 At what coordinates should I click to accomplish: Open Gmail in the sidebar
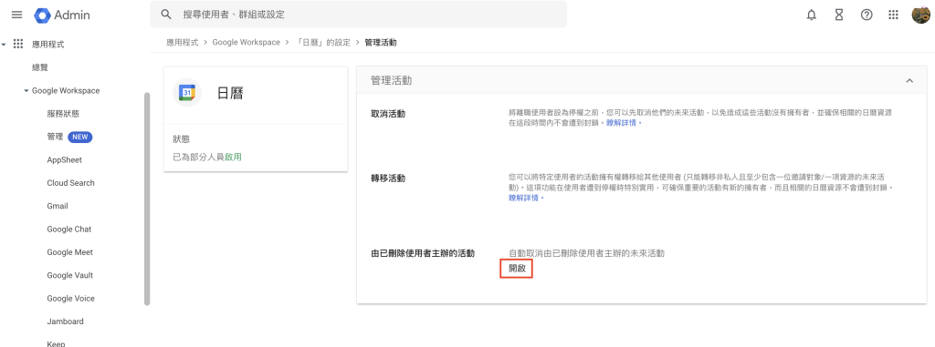58,206
